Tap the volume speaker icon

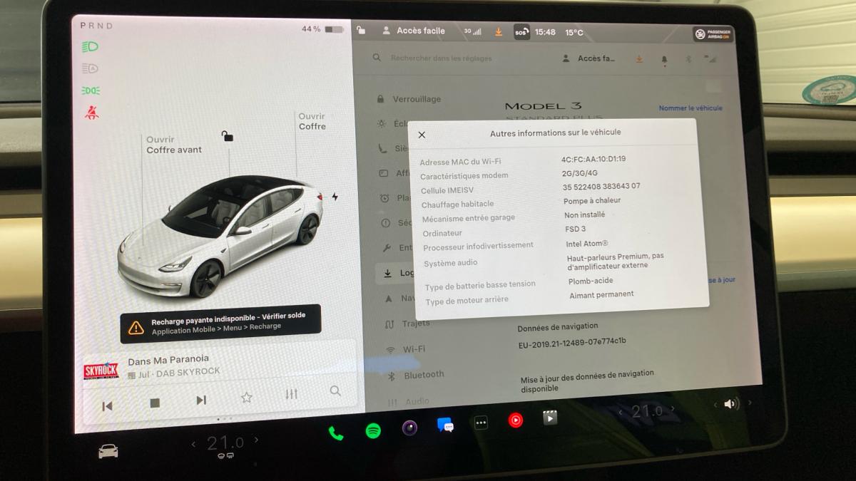click(x=730, y=404)
